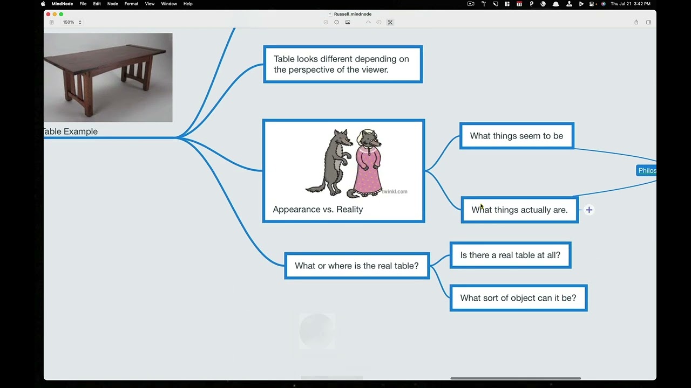691x388 pixels.
Task: Click the play-arrow icon in menu bar
Action: click(581, 4)
